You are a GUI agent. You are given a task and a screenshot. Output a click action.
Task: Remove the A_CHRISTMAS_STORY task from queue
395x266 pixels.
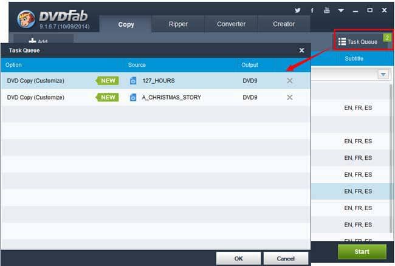[x=290, y=97]
